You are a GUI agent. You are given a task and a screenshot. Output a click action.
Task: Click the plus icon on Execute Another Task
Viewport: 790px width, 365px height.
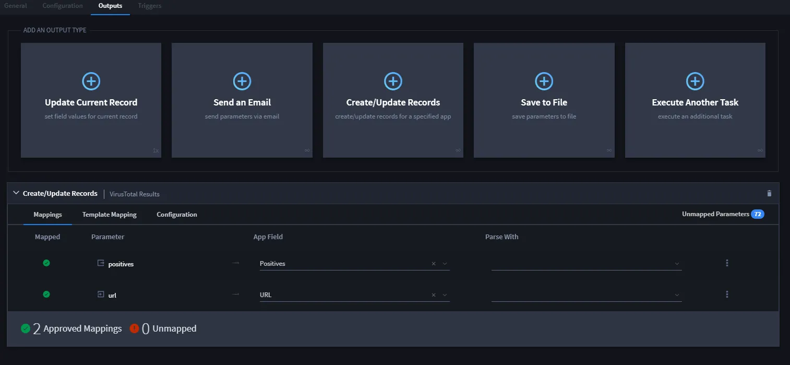[695, 81]
